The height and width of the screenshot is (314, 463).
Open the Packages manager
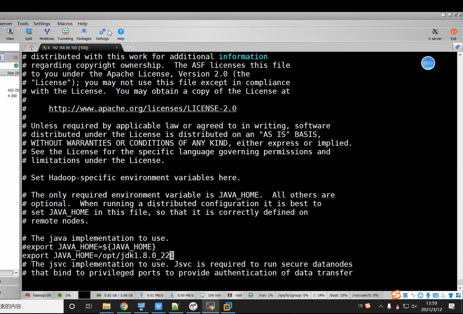pos(84,34)
